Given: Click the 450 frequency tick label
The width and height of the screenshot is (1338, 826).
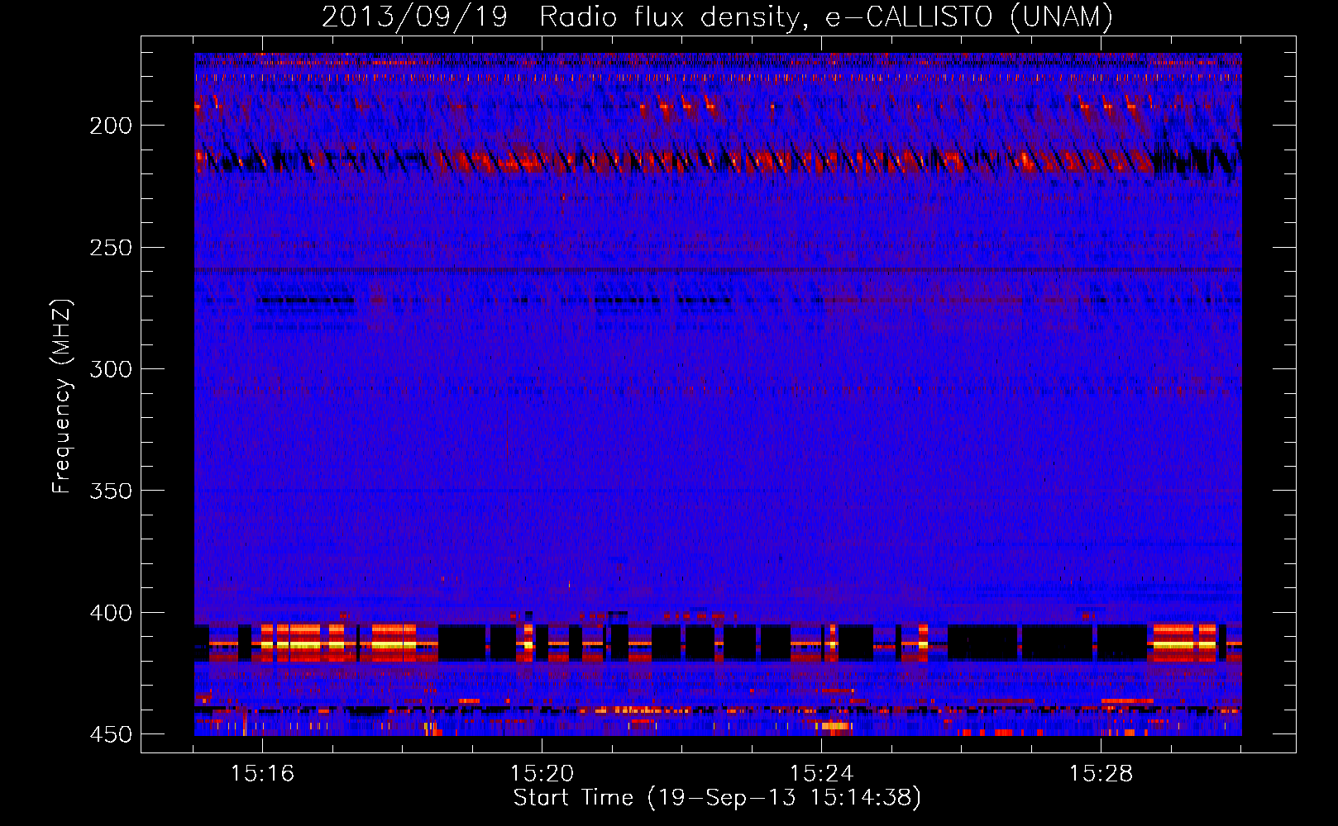Looking at the screenshot, I should point(111,734).
